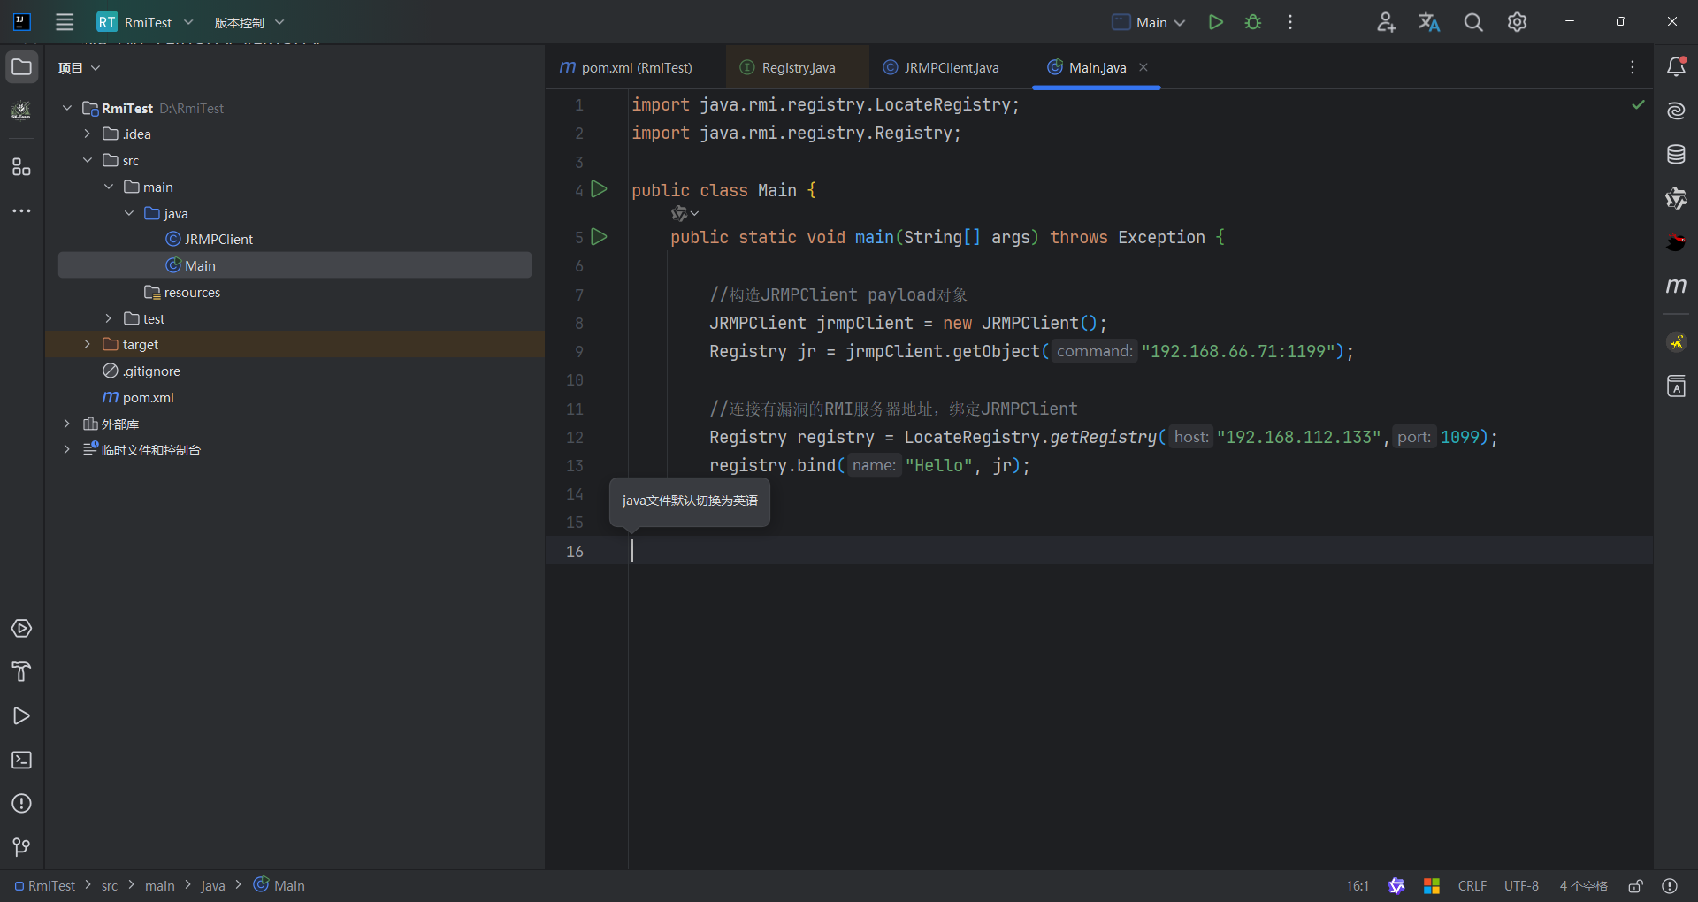Viewport: 1698px width, 902px height.
Task: Open the 项目 view dropdown
Action: (80, 68)
